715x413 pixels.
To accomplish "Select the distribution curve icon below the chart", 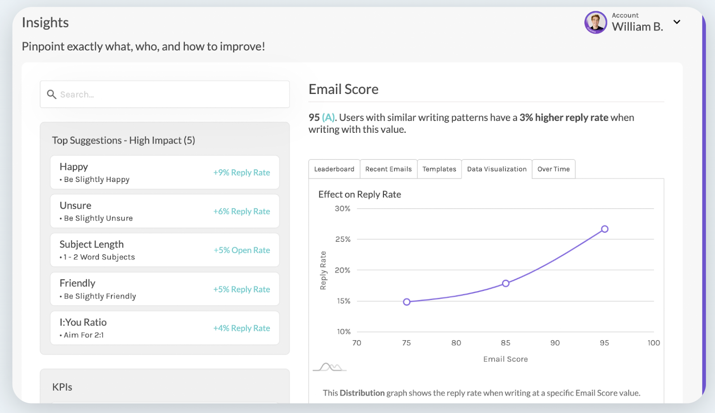I will (329, 367).
